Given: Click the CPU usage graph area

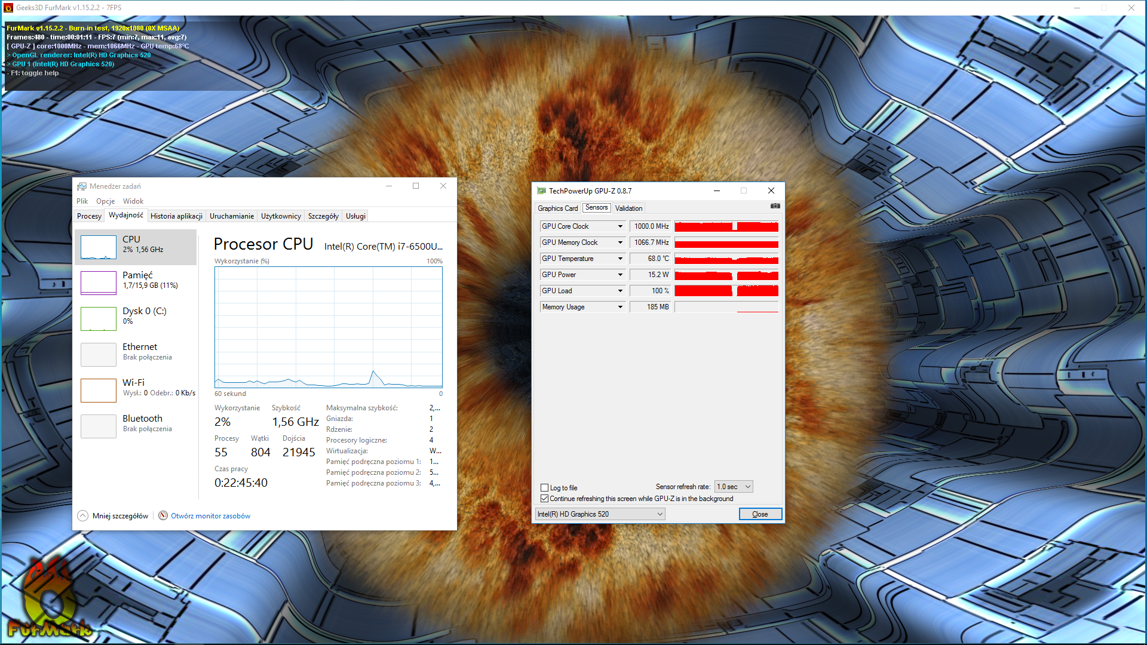Looking at the screenshot, I should [329, 327].
